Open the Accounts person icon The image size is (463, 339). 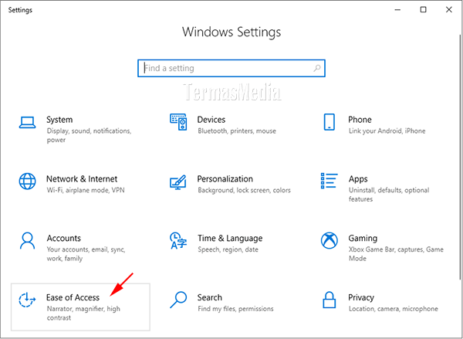coord(27,241)
